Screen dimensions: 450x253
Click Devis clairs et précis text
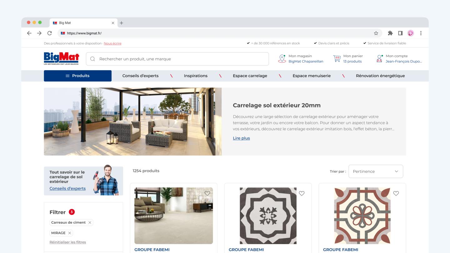point(334,43)
